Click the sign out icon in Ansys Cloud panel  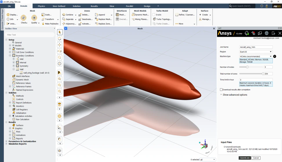coord(273,33)
